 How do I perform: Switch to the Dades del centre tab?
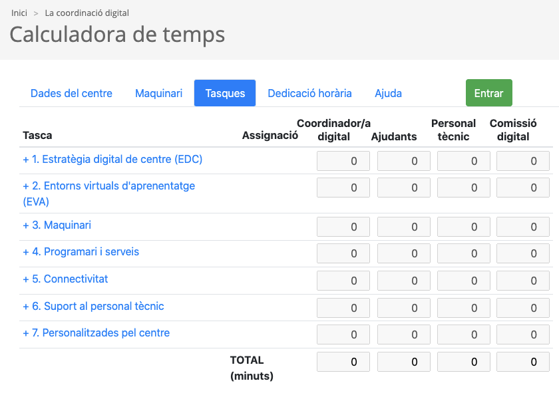71,93
